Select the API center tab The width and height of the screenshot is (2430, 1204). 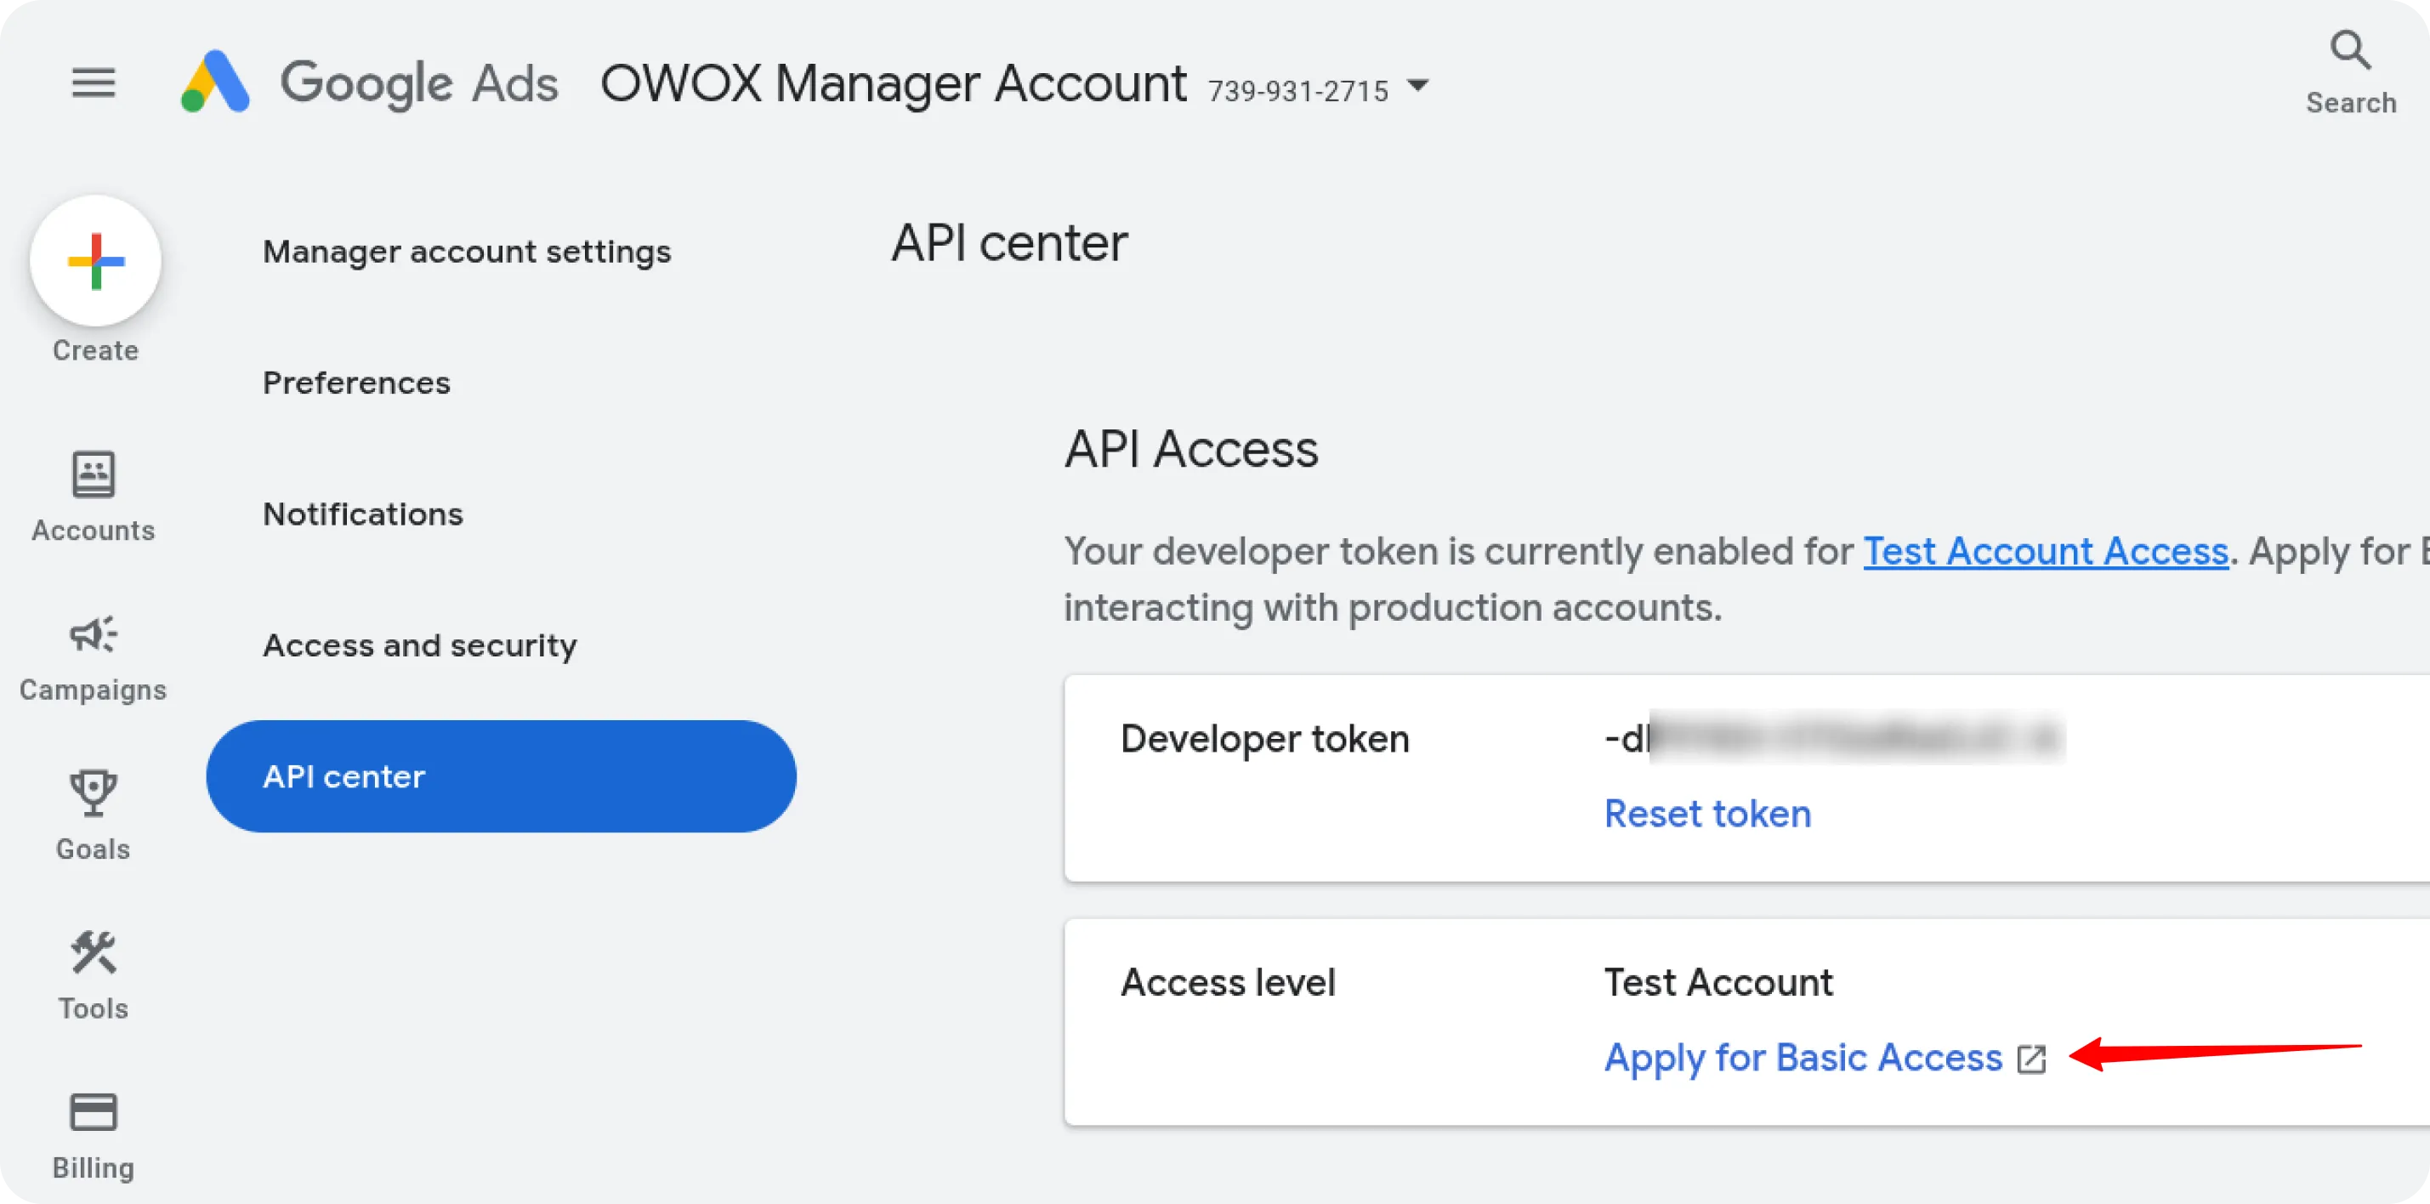click(x=343, y=775)
